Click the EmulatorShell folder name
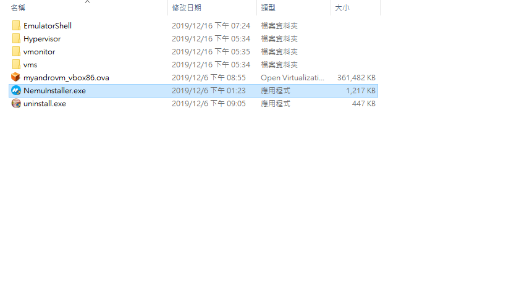Screen dimensions: 506x286 pyautogui.click(x=48, y=26)
